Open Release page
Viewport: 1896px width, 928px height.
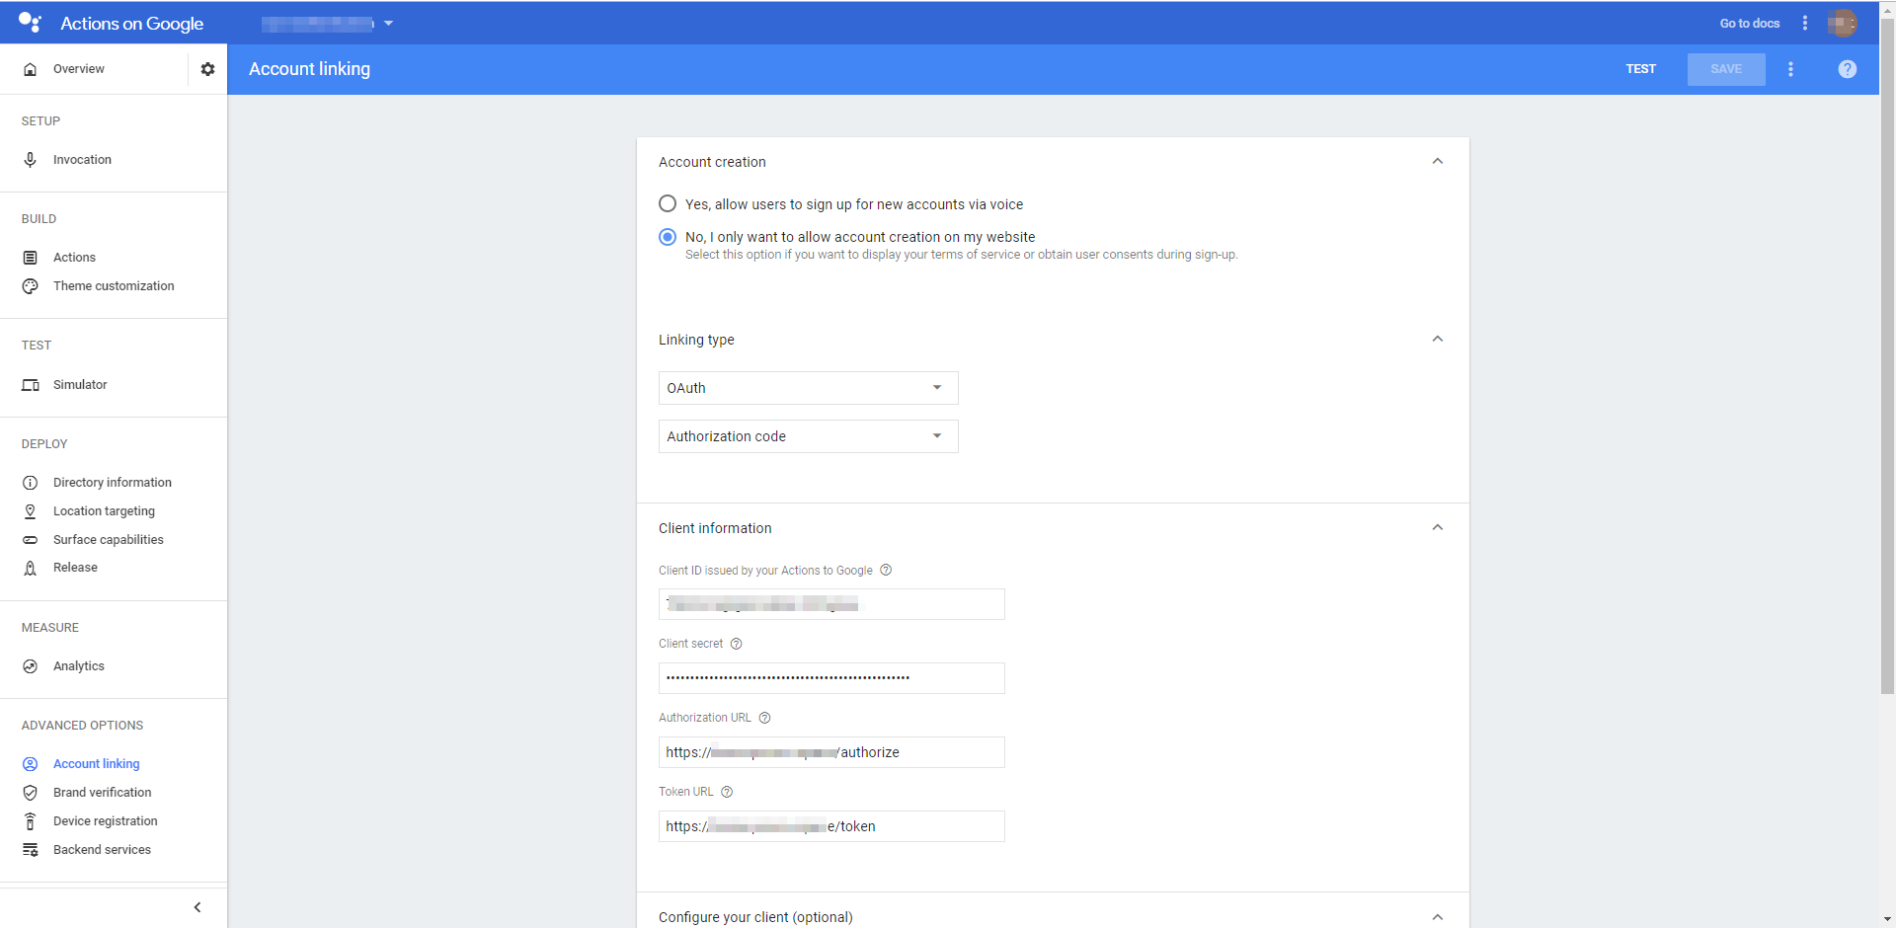pyautogui.click(x=76, y=568)
